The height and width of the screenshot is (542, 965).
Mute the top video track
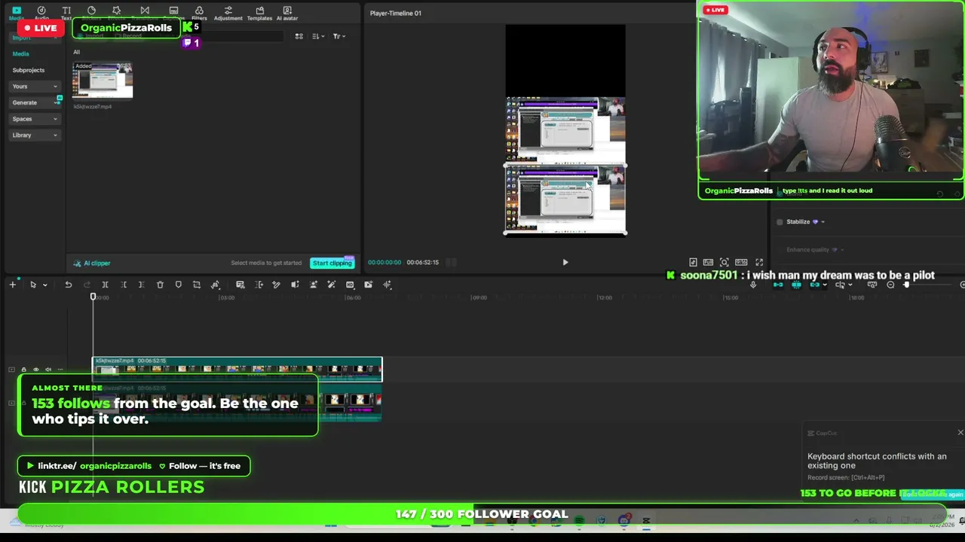(48, 370)
